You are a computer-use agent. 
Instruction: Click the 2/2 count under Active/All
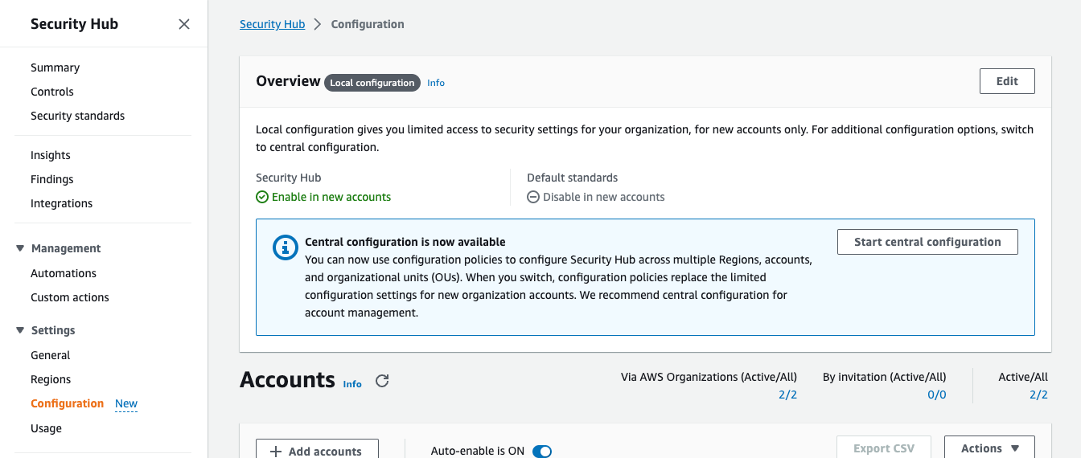(x=1038, y=395)
